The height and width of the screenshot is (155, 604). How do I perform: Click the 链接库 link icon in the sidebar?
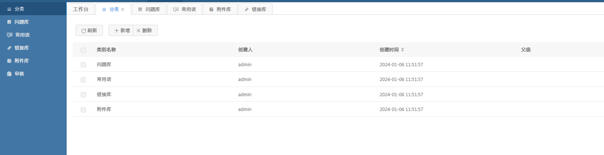point(9,48)
